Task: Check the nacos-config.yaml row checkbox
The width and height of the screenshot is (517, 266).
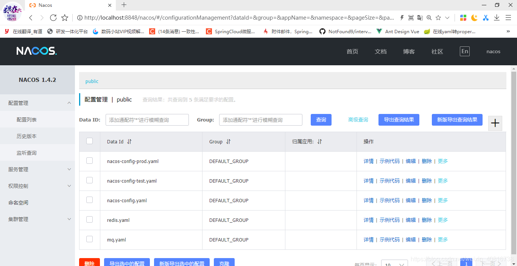Action: tap(90, 200)
